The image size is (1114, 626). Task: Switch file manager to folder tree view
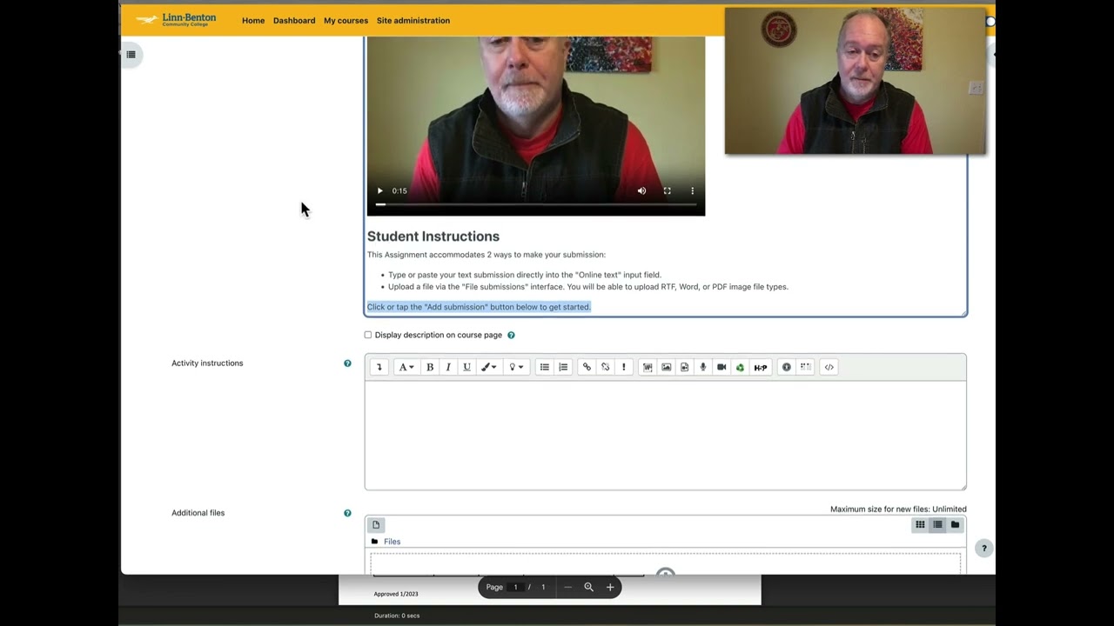(955, 524)
